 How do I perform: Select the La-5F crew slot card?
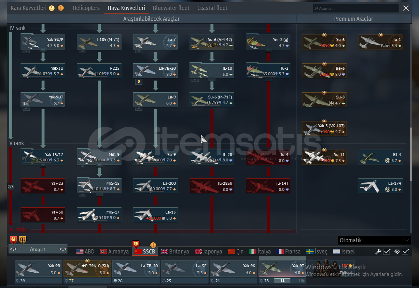(185, 269)
